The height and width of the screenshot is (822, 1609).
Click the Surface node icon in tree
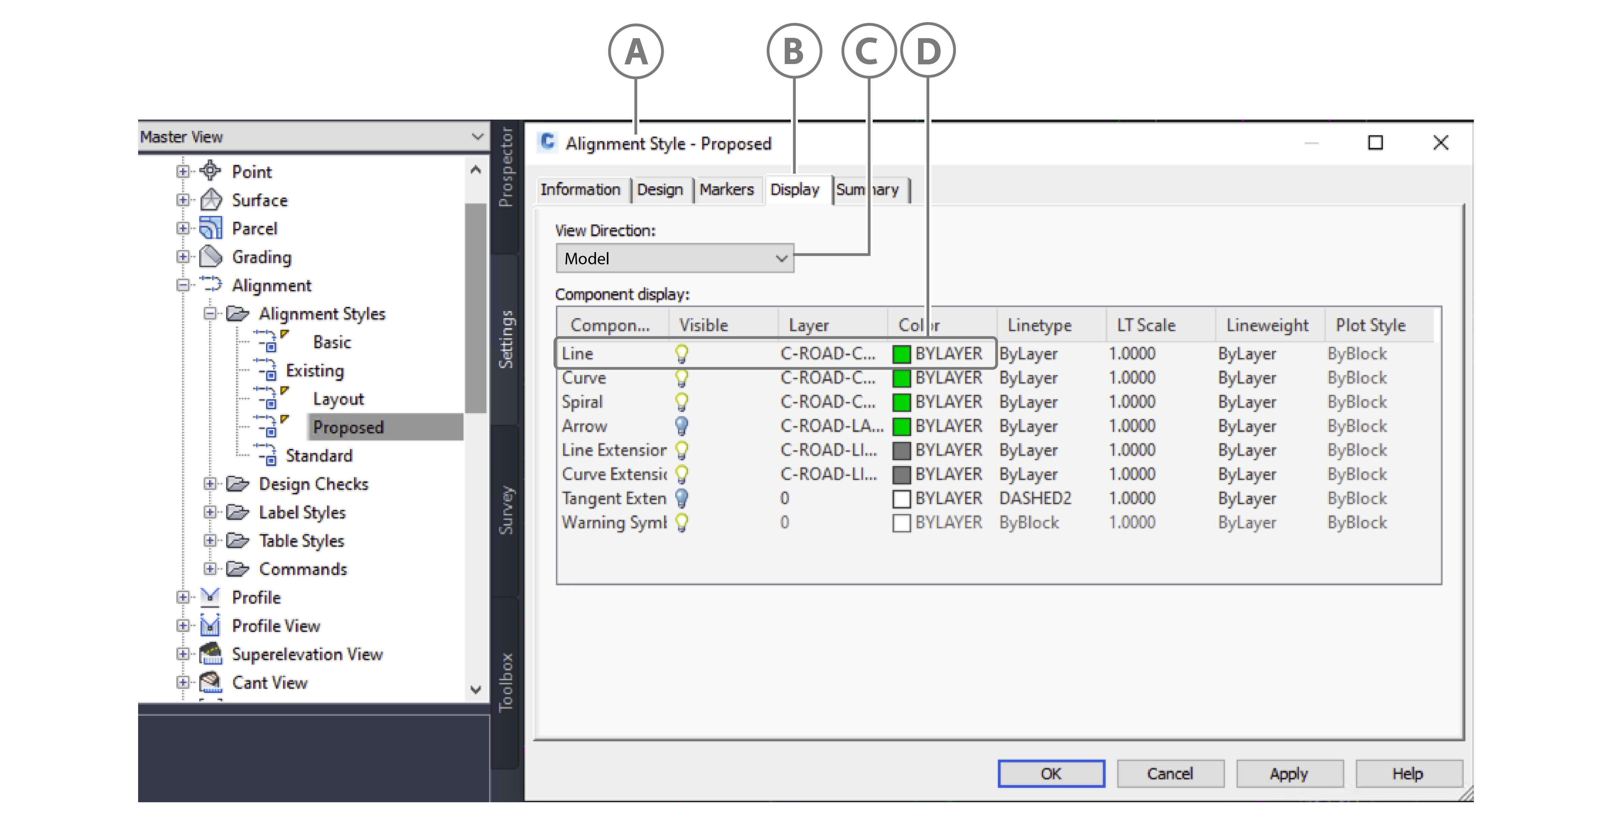(x=210, y=200)
